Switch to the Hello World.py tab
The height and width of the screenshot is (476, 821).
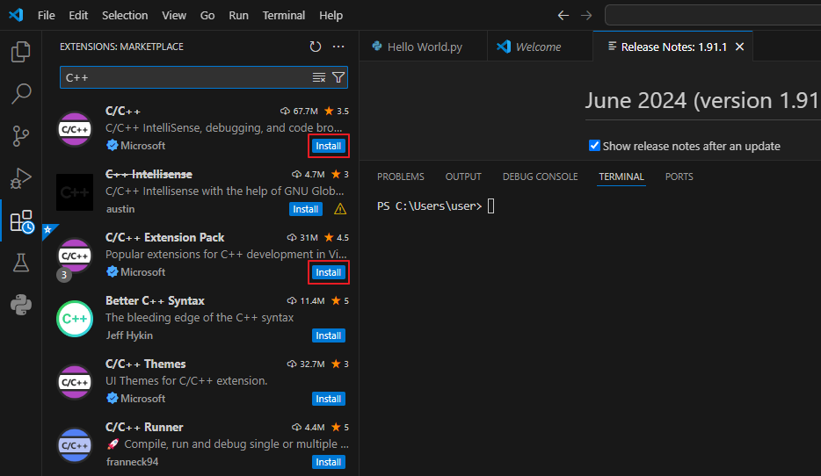424,47
